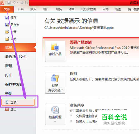The width and height of the screenshot is (139, 134).
Task: Switch to the 切换 ribbon tab
Action: (x=59, y=9)
